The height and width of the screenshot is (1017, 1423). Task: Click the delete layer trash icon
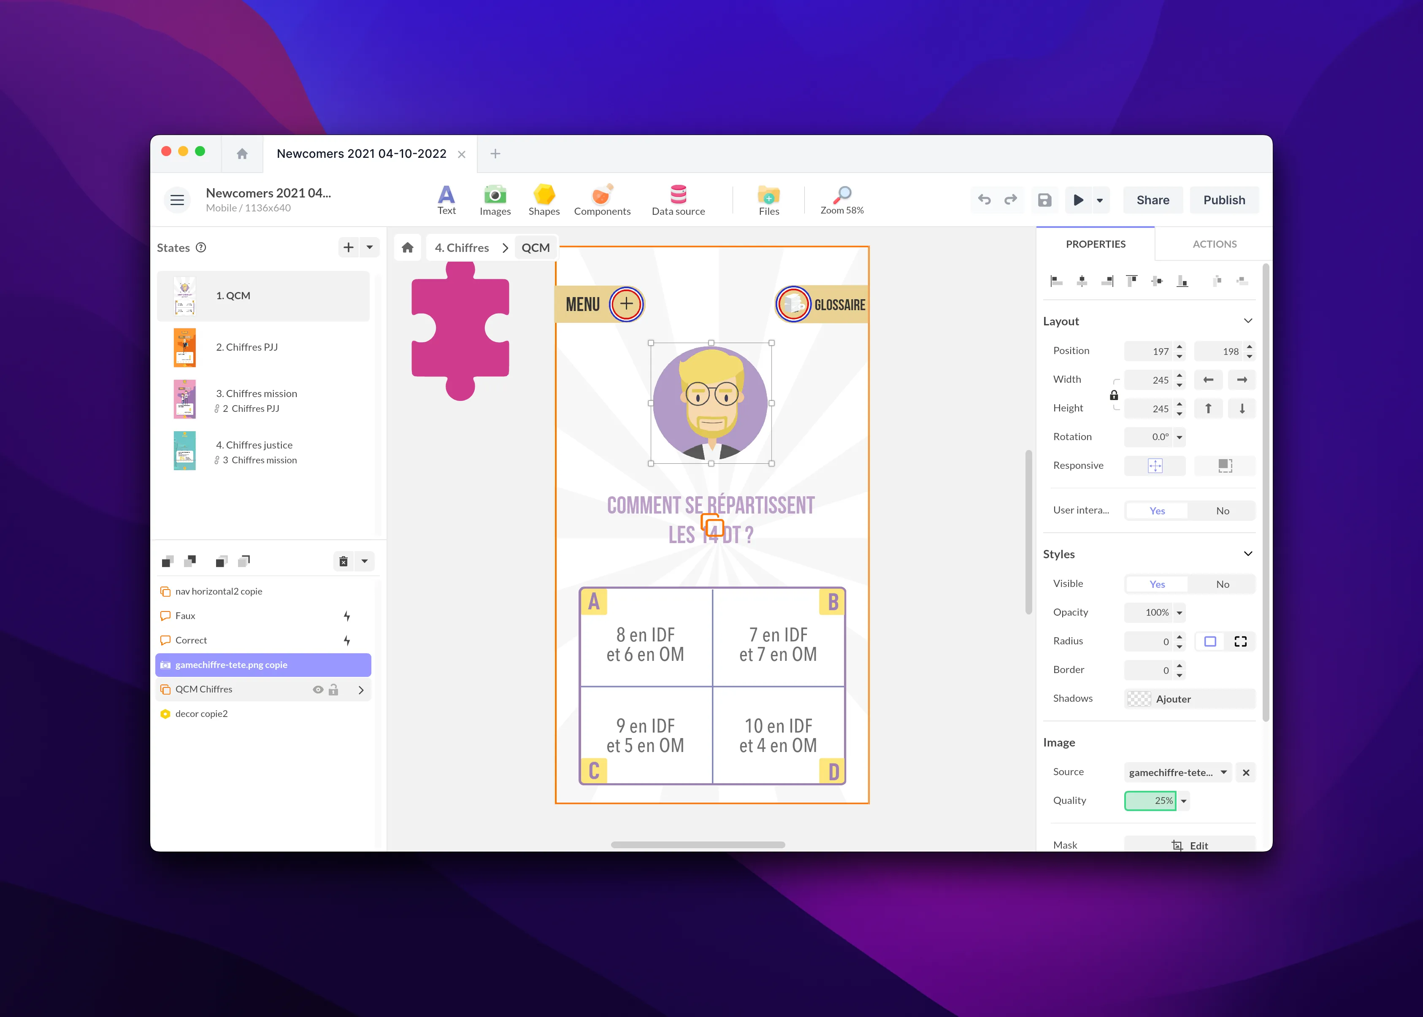pos(343,561)
